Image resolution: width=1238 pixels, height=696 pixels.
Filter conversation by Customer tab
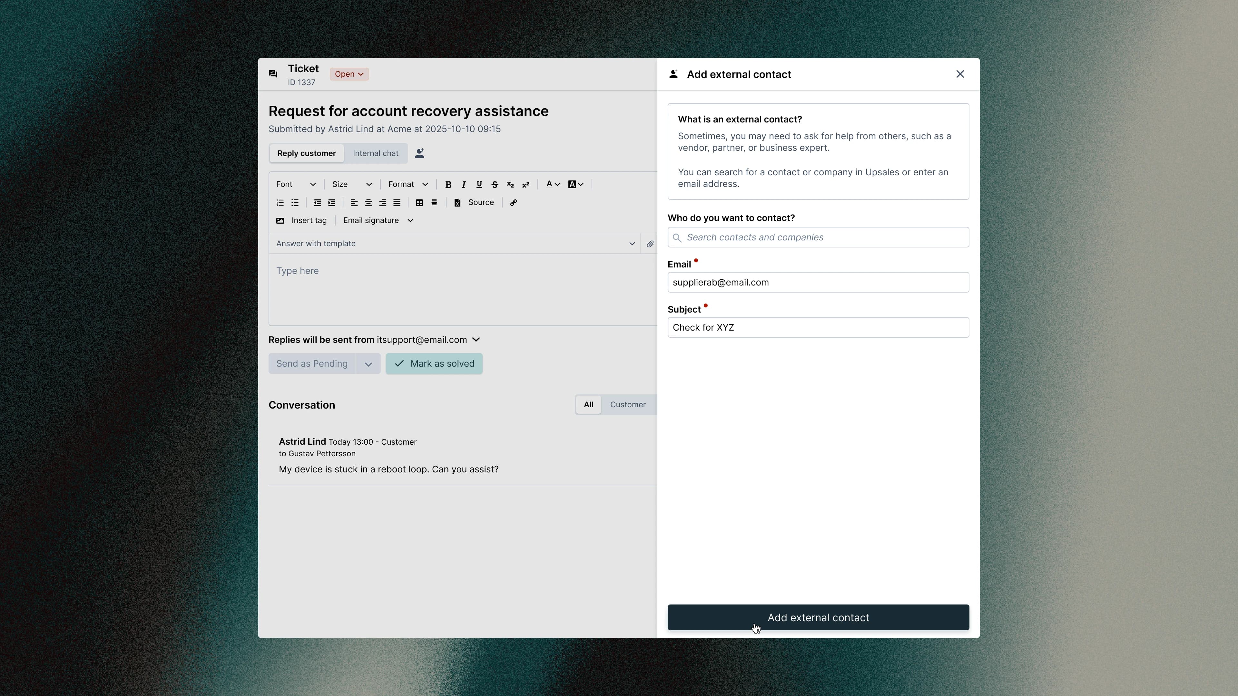click(x=628, y=404)
